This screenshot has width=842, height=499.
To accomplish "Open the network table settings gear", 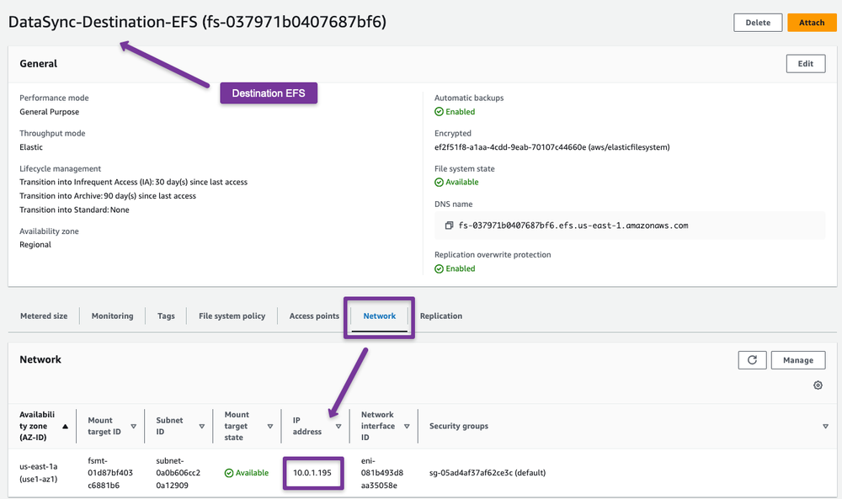I will tap(818, 385).
